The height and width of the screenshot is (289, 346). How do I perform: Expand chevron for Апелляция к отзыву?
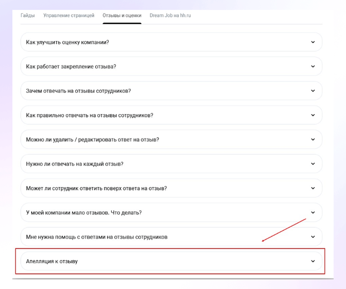(313, 261)
